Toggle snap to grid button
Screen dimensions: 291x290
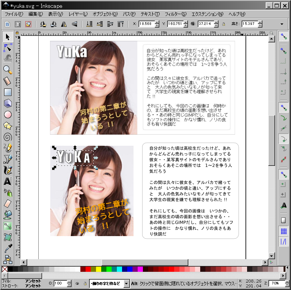pos(284,231)
